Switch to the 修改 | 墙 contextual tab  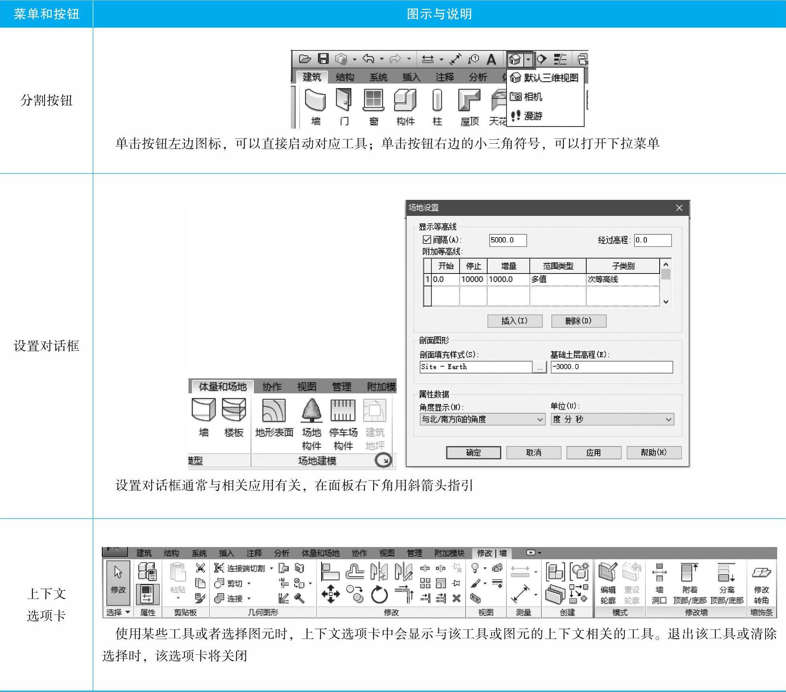tap(492, 553)
